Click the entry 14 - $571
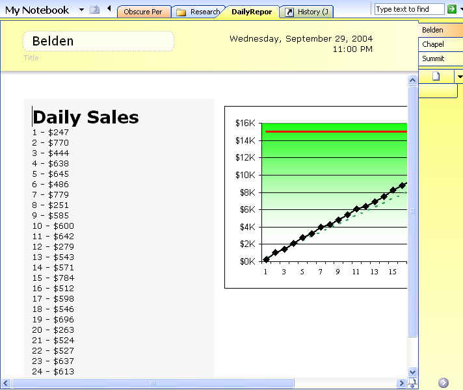The image size is (463, 390). click(53, 268)
